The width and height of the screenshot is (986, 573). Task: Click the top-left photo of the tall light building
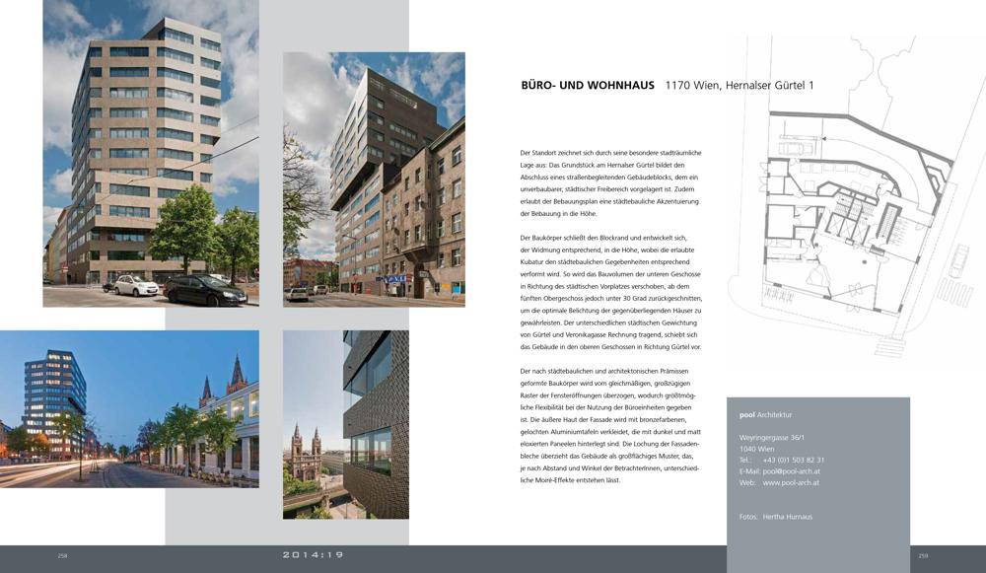point(151,153)
